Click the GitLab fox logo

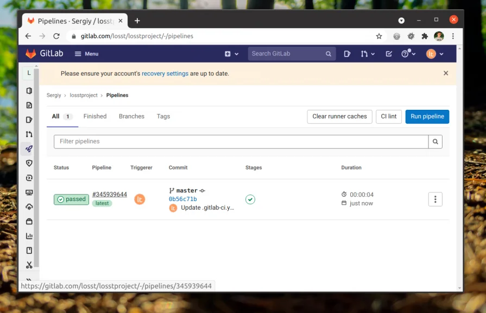pos(32,54)
